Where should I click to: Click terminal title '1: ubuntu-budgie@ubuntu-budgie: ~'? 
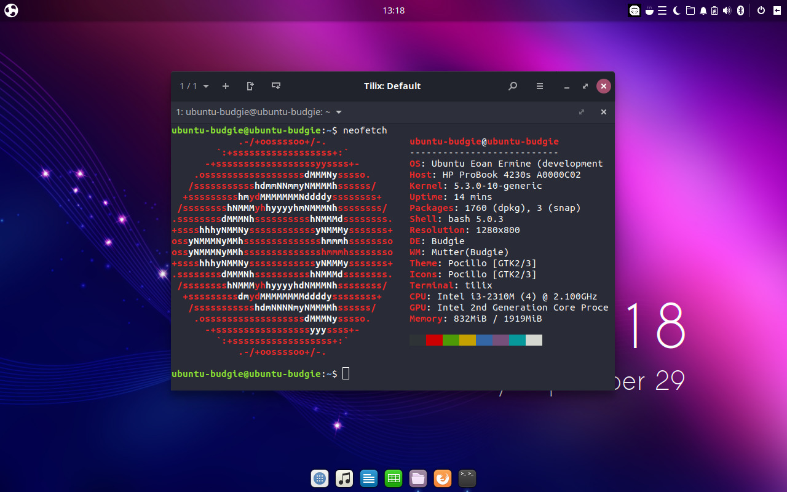coord(253,112)
